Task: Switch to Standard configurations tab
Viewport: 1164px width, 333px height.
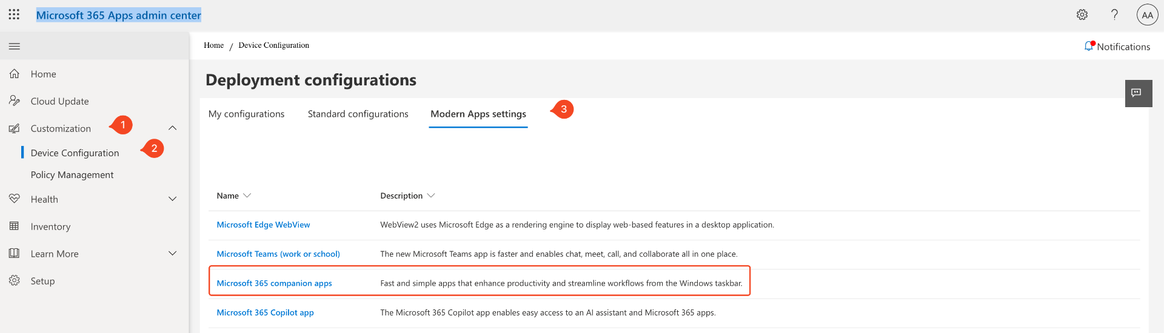Action: pyautogui.click(x=358, y=114)
